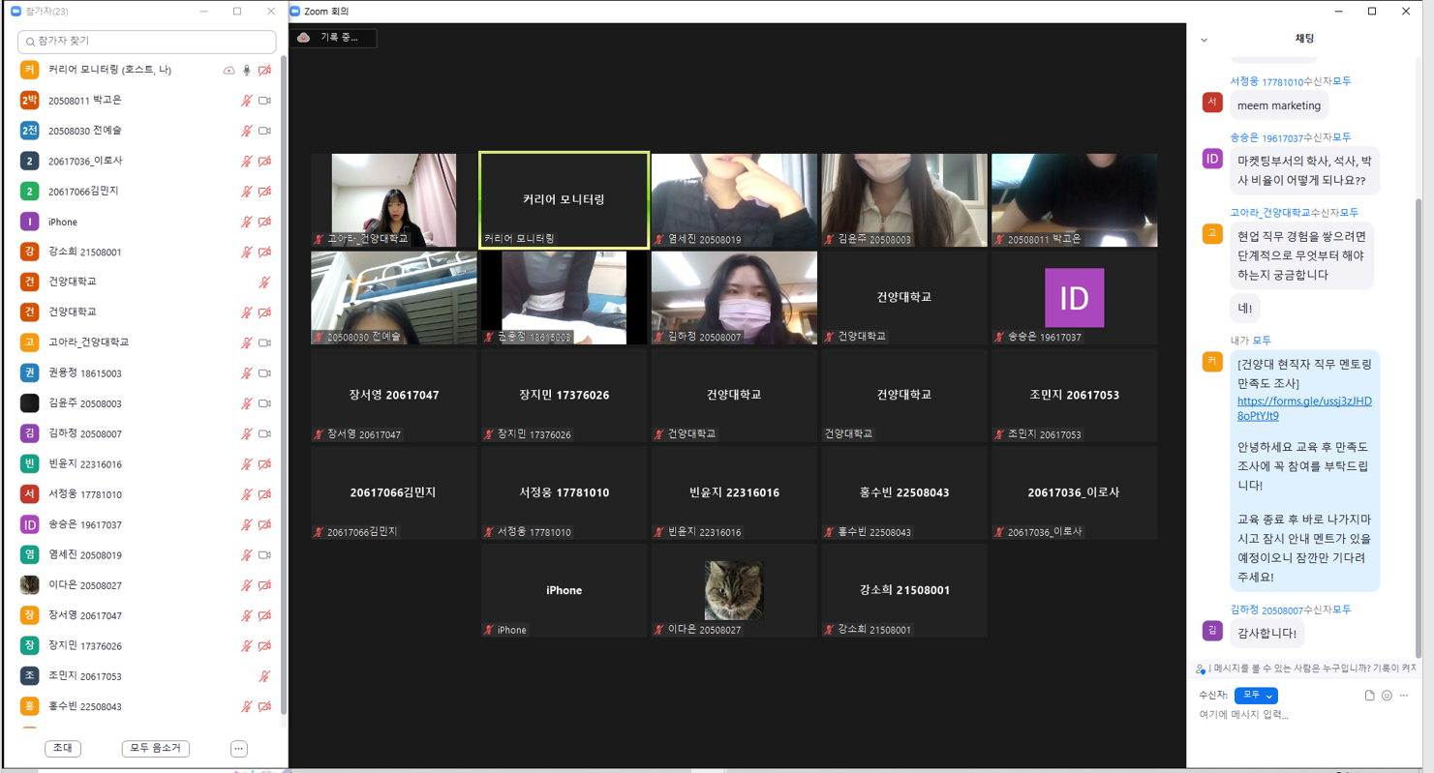
Task: Click the microphone icon for 커리어 모니터링 host
Action: click(247, 71)
